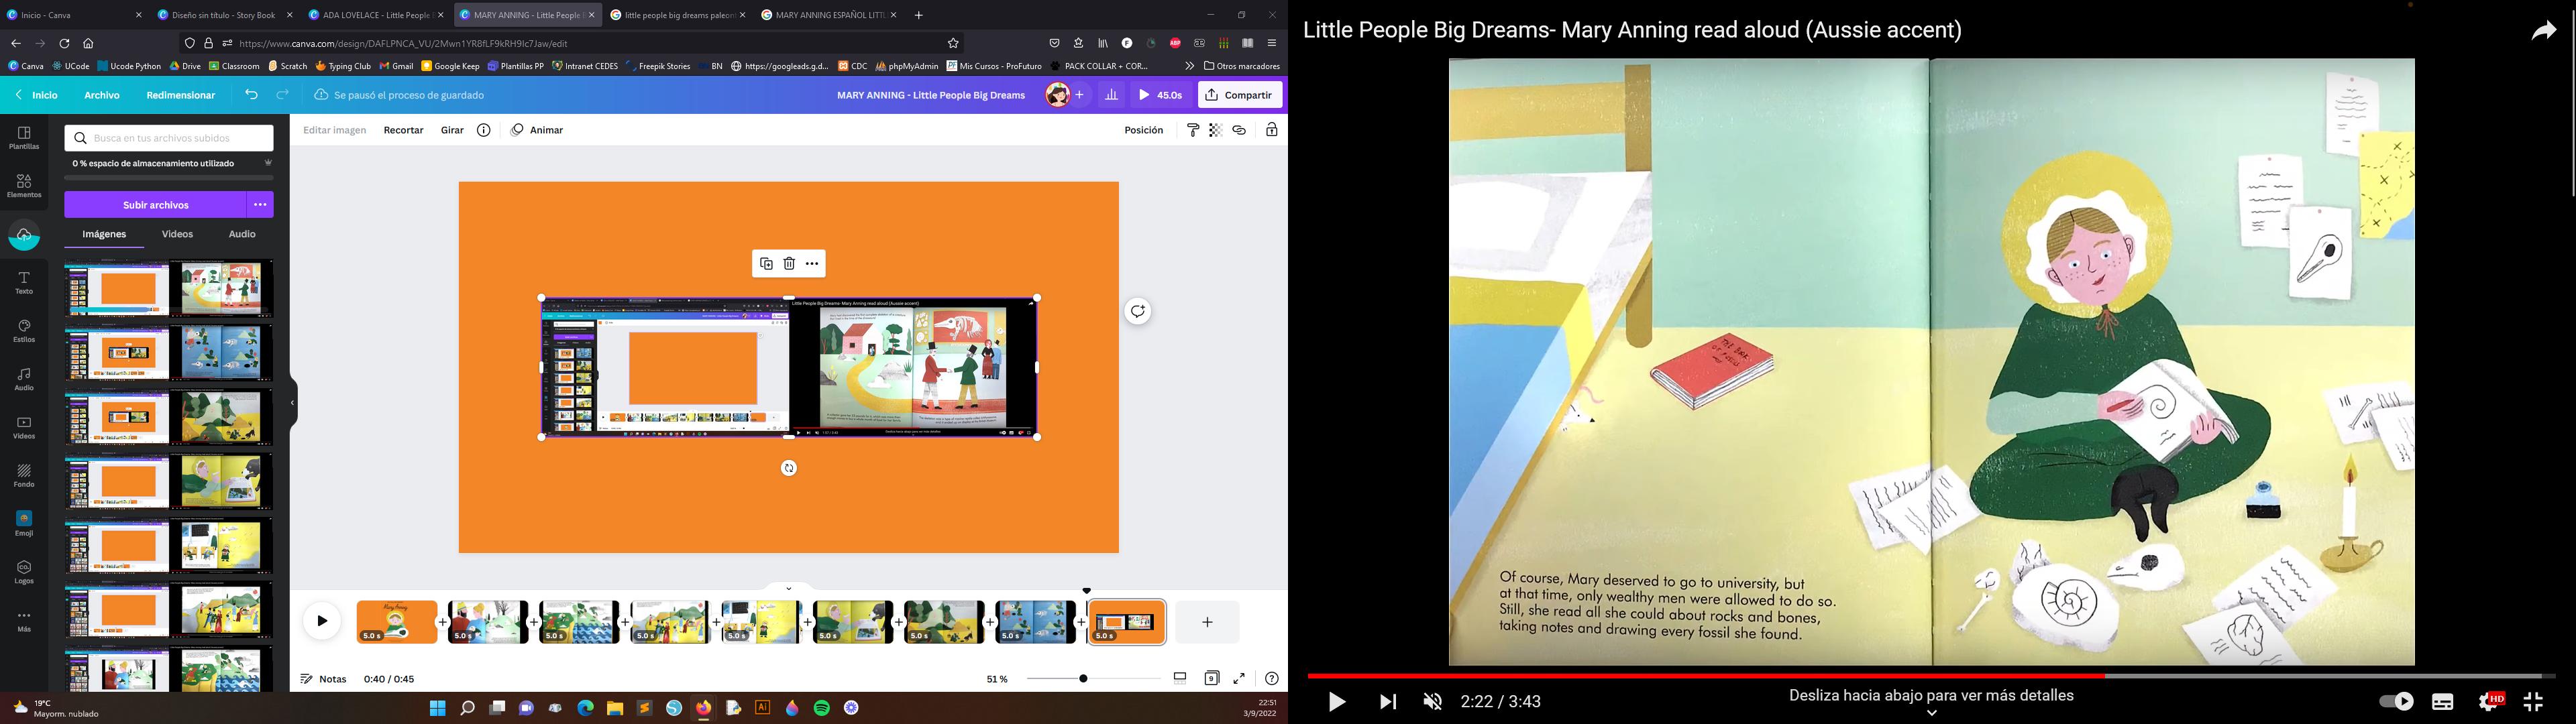The width and height of the screenshot is (2576, 724).
Task: Delete selected image with trash icon
Action: point(789,264)
